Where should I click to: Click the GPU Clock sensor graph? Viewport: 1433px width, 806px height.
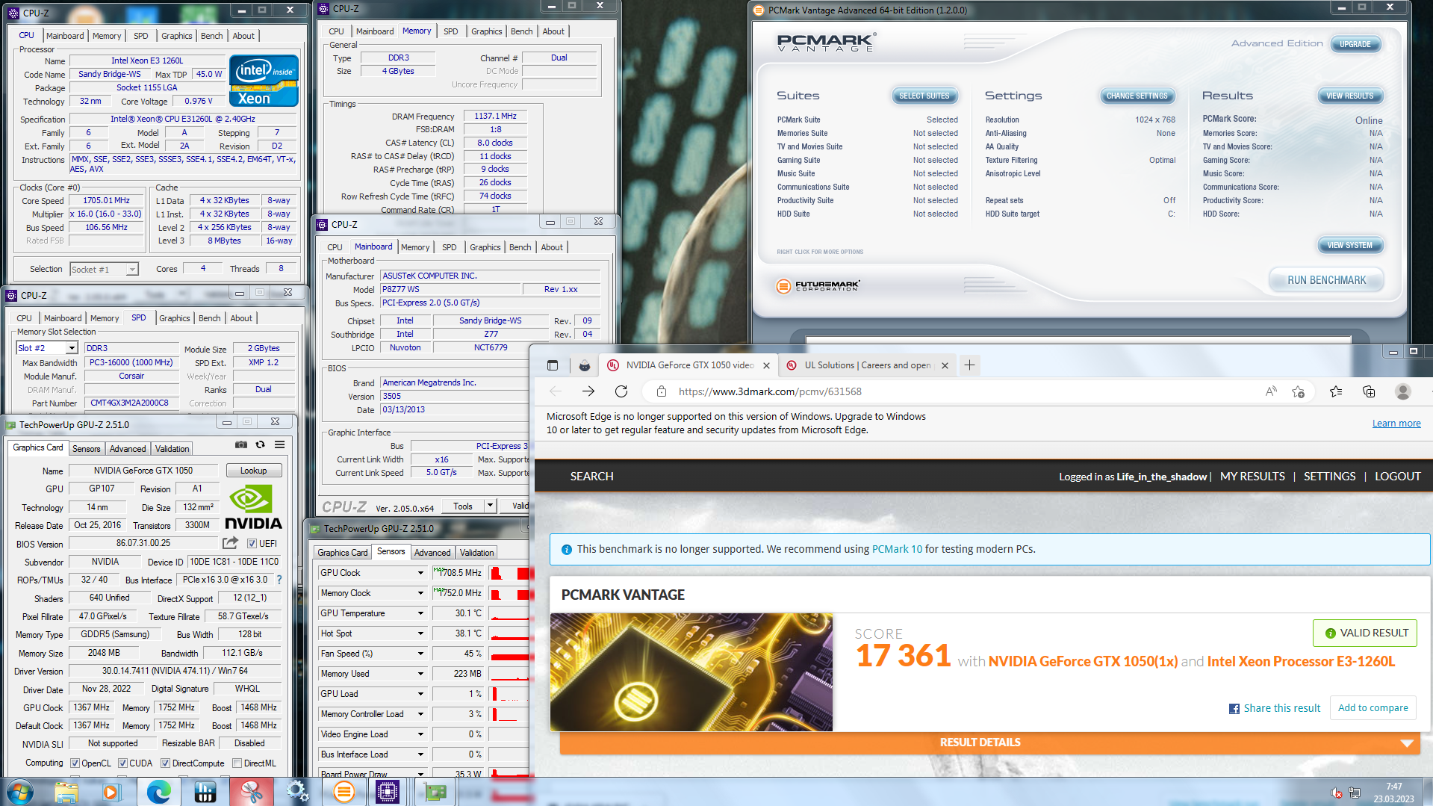[509, 573]
